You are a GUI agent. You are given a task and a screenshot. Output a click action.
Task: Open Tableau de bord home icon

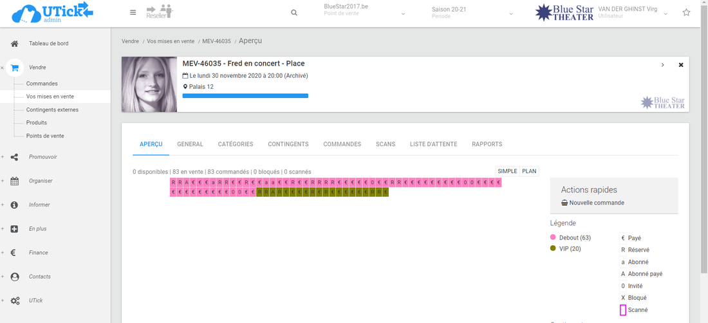tap(15, 44)
